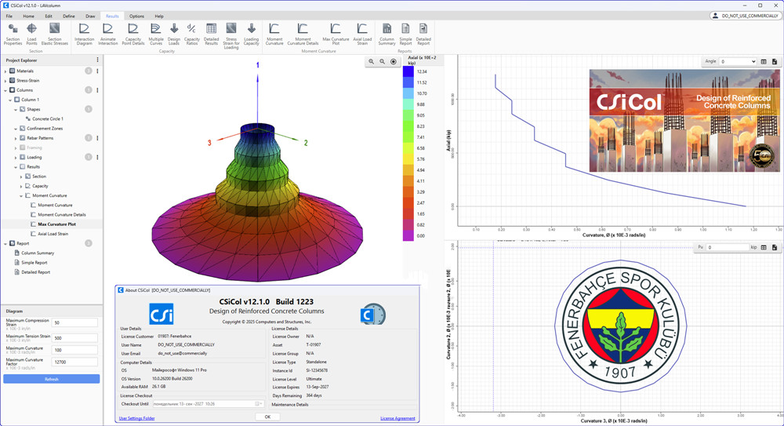This screenshot has height=426, width=784.
Task: Switch to the Define tab
Action: click(x=69, y=16)
